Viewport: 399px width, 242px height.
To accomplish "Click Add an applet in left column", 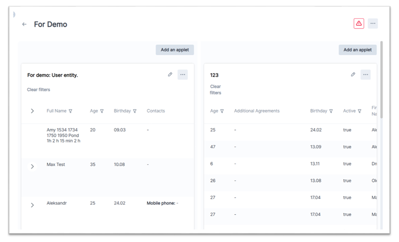I will coord(175,50).
